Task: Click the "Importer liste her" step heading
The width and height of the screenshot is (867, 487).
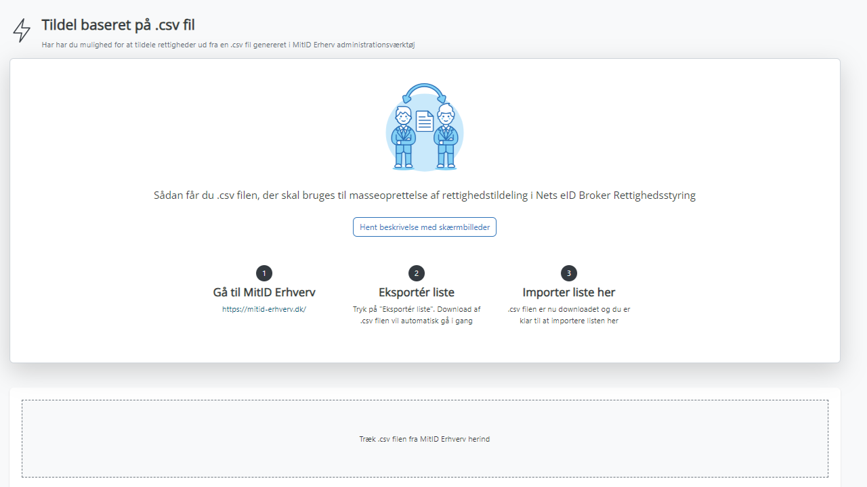Action: (569, 292)
